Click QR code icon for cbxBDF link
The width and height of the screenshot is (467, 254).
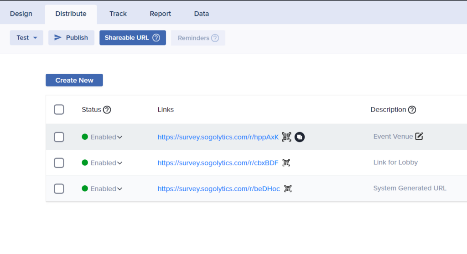[286, 163]
